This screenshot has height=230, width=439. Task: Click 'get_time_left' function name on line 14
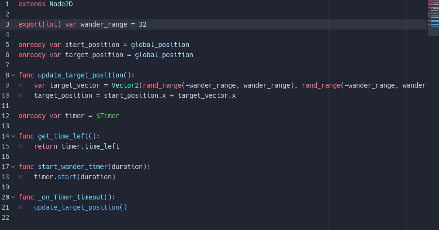tap(63, 136)
